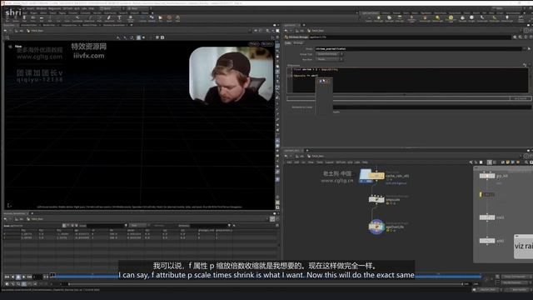Open the external VEXpression editor icon
The width and height of the screenshot is (533, 300).
pos(525,65)
